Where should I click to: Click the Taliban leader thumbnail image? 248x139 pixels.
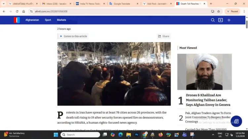point(204,72)
